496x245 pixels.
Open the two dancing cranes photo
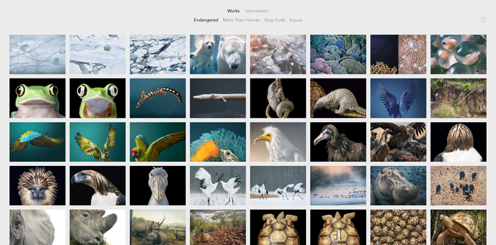[218, 186]
